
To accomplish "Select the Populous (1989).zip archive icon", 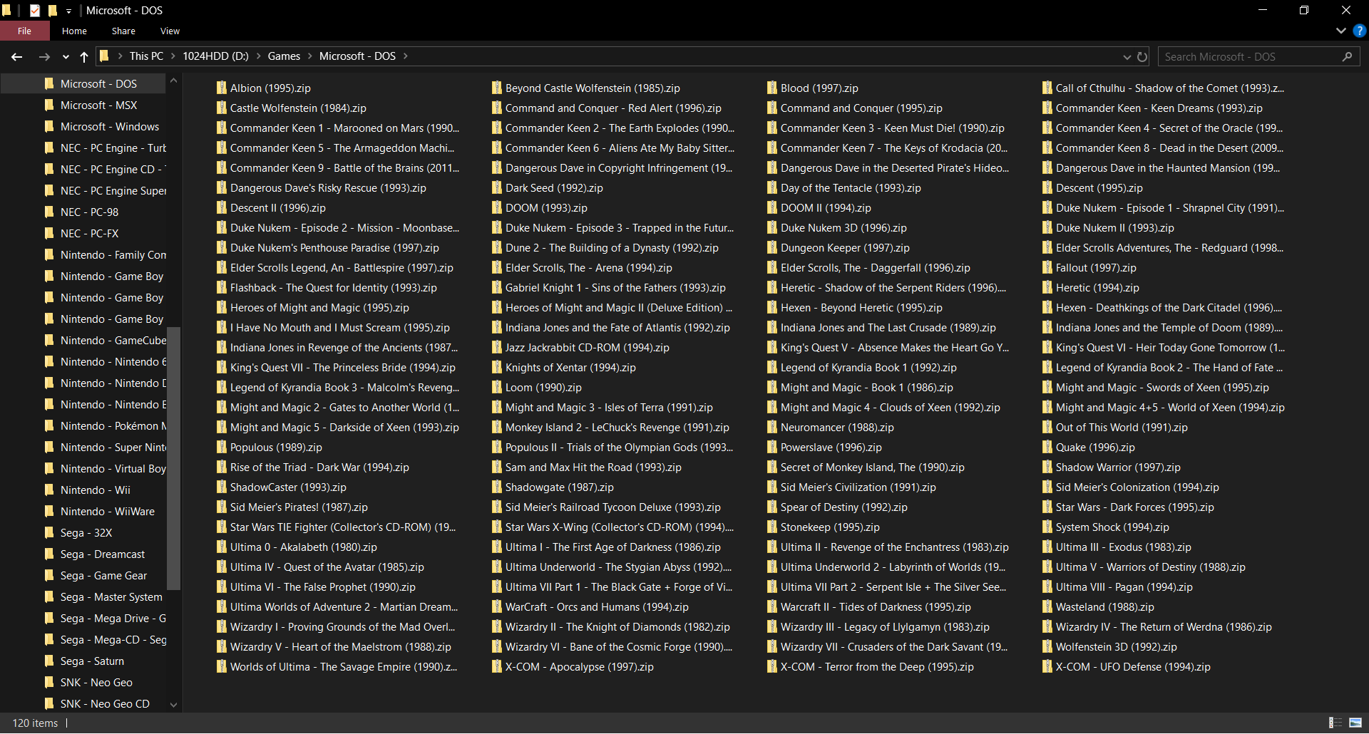I will coord(221,448).
